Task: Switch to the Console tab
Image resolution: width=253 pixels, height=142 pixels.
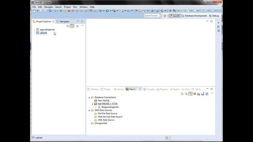Action: (x=149, y=89)
